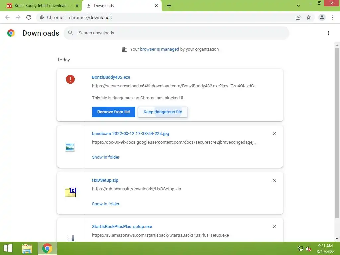Open the Windows Start button
The width and height of the screenshot is (340, 255).
[8, 248]
